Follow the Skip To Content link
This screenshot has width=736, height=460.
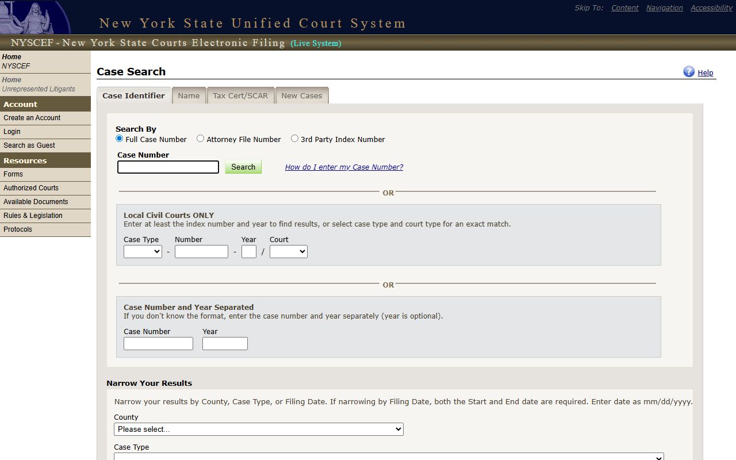click(625, 8)
